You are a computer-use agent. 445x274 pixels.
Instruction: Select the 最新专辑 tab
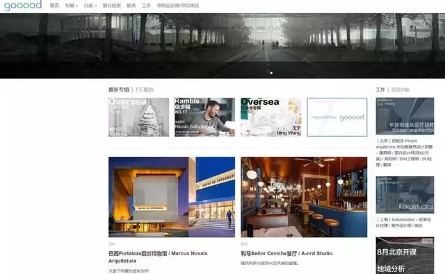[119, 89]
